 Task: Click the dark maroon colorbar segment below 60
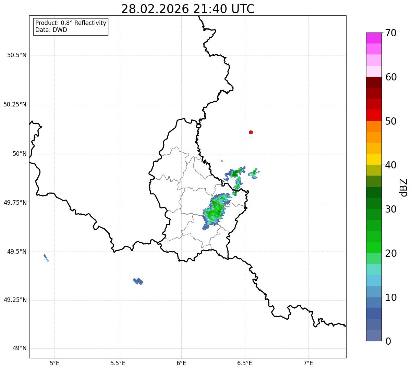coord(374,82)
